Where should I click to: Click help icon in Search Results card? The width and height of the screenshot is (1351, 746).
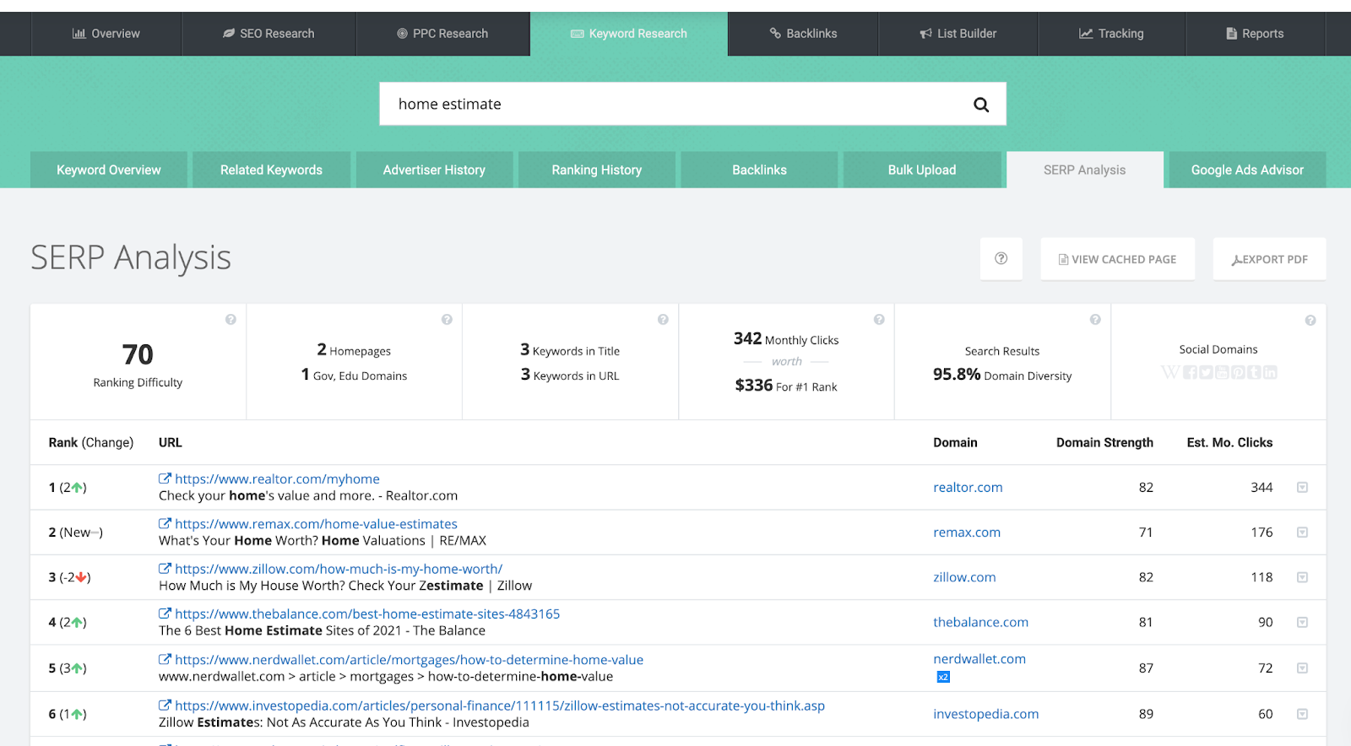tap(1095, 320)
